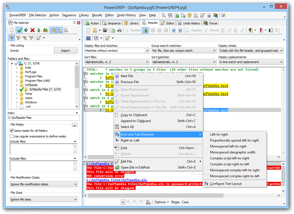
Task: Click the double checkmark include icon in File Selector
Action: (x=26, y=30)
